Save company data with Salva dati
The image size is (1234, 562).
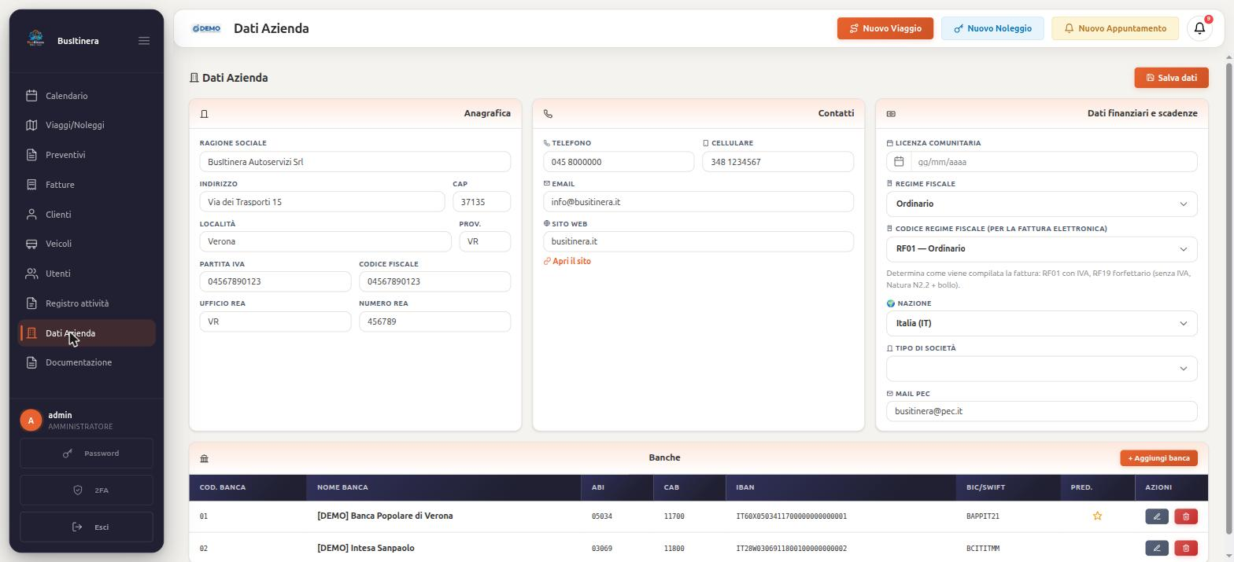point(1171,78)
